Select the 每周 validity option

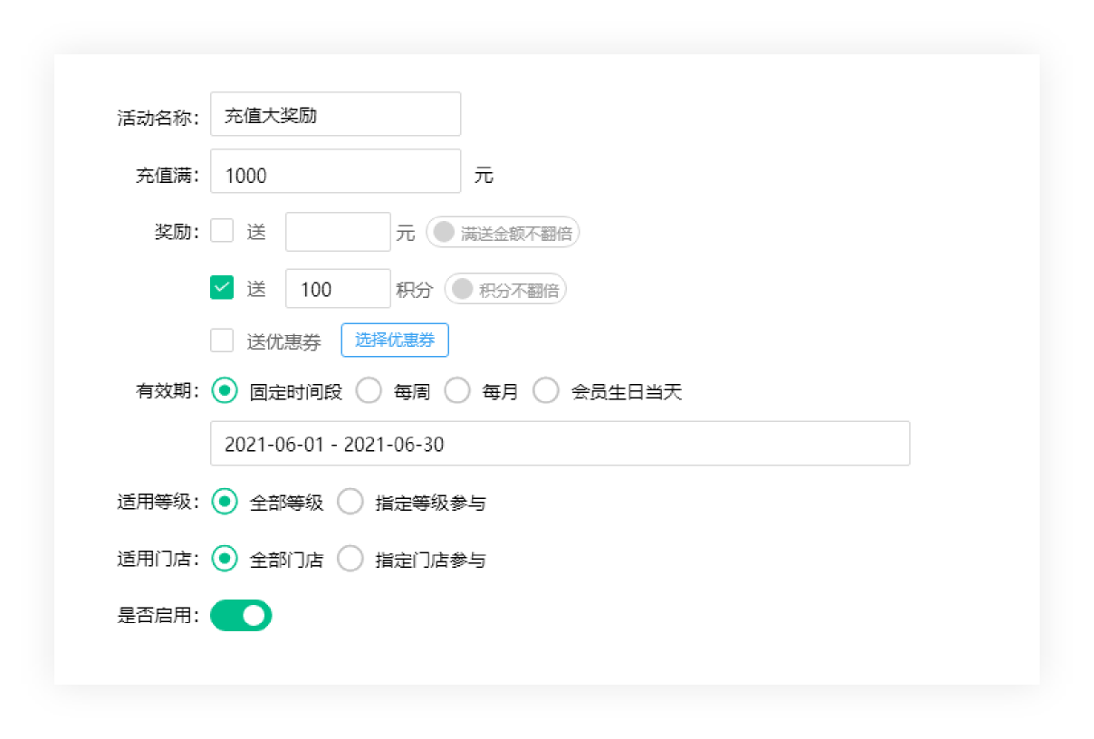[369, 391]
